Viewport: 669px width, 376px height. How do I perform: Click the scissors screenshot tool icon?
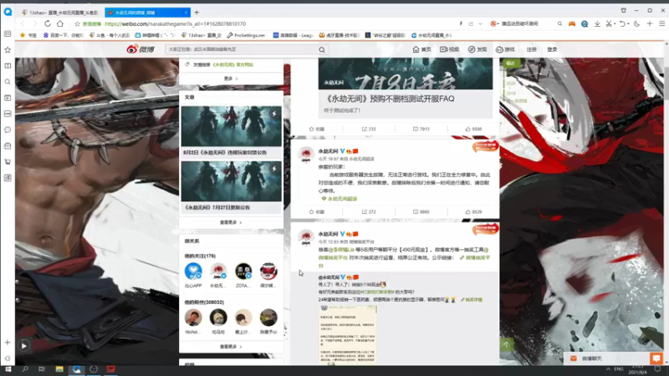609,24
